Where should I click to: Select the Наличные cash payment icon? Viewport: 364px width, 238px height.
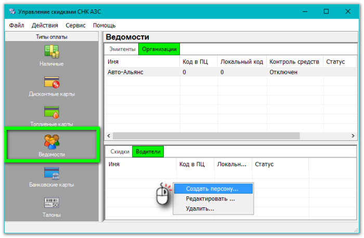pyautogui.click(x=51, y=52)
